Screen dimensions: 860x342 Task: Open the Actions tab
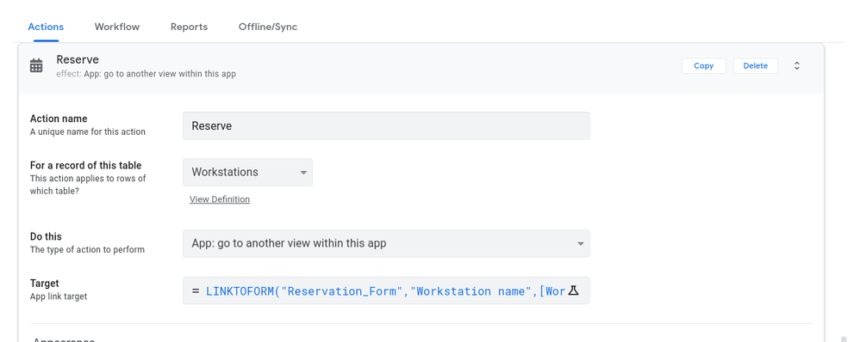point(46,27)
